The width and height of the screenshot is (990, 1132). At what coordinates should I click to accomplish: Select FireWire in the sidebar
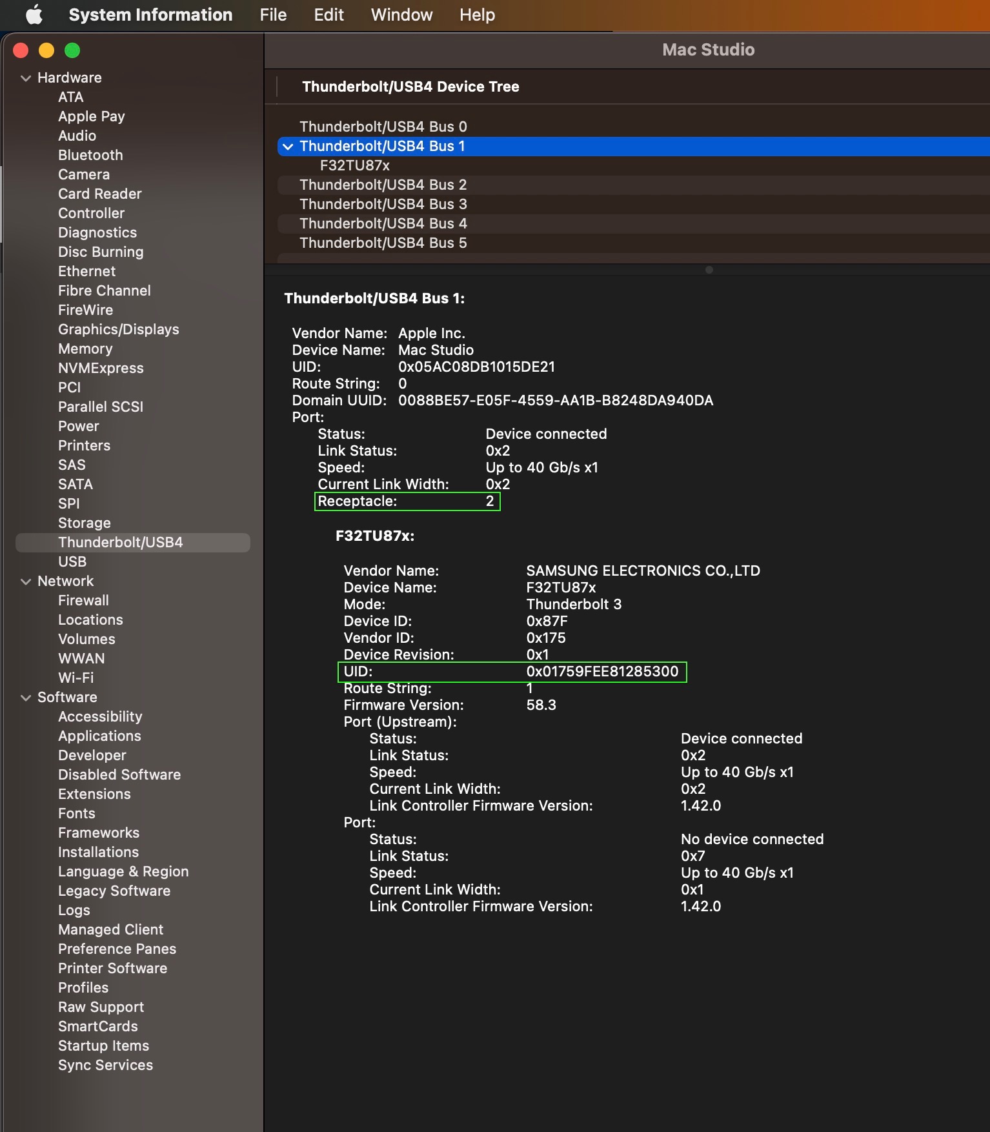[x=85, y=310]
